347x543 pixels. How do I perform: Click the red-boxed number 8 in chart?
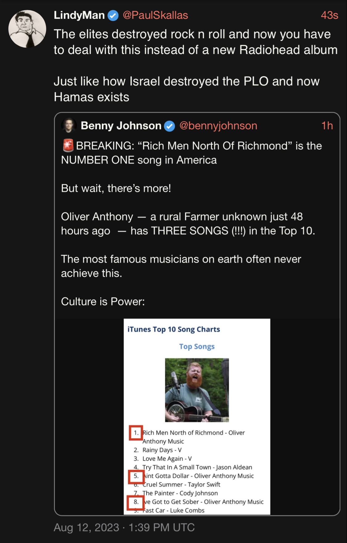[x=136, y=502]
